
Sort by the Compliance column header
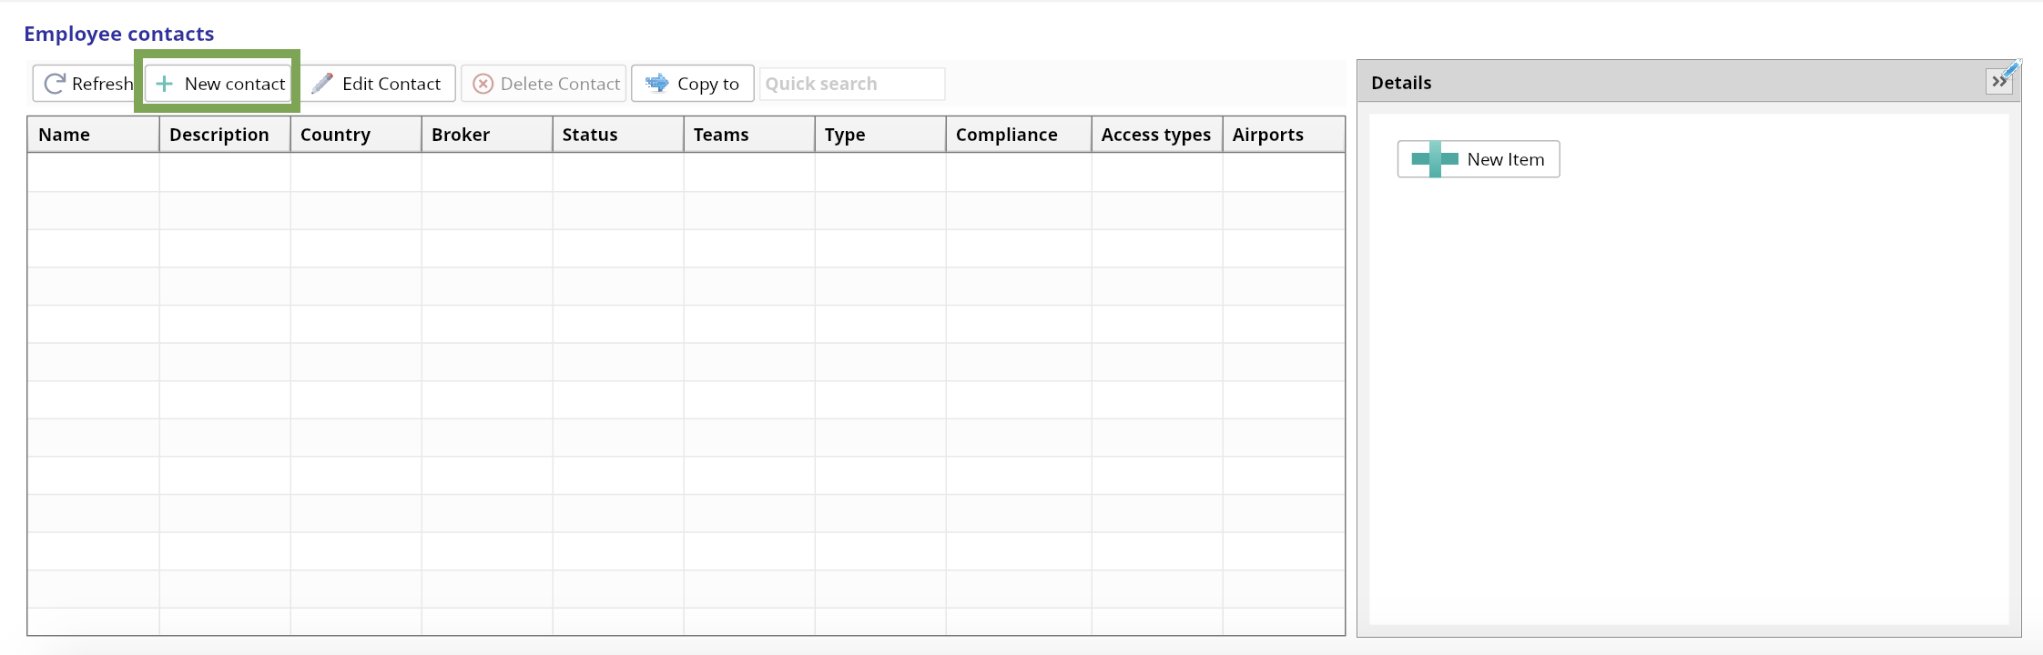click(1007, 135)
